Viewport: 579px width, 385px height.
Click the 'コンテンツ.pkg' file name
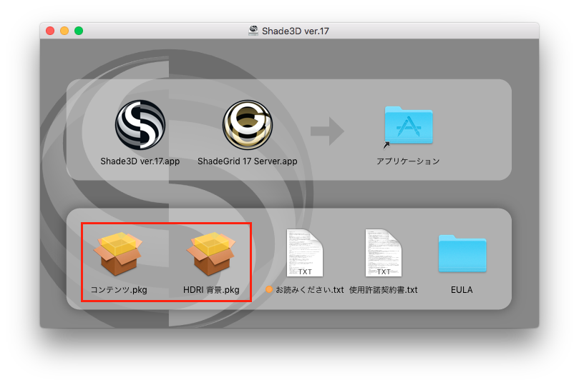point(119,290)
